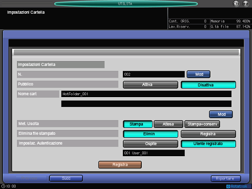Click the Rotation icon in status bar

(228, 187)
